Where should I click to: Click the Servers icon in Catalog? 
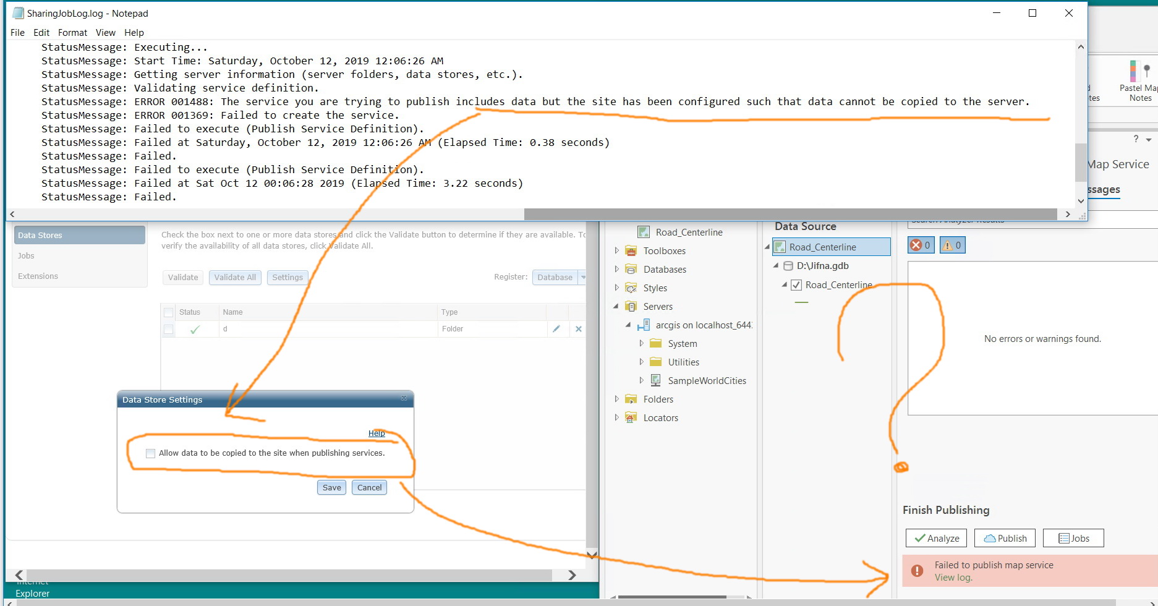[631, 306]
